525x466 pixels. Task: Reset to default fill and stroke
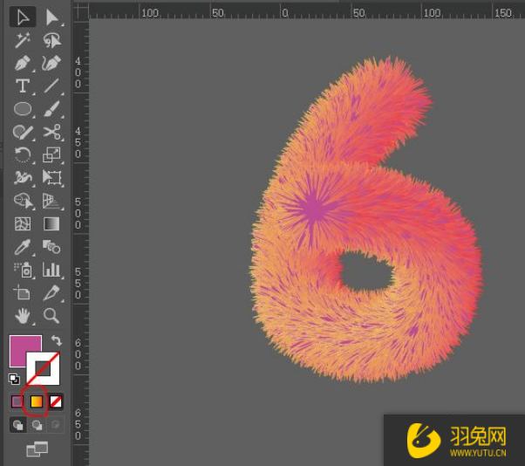click(x=15, y=379)
